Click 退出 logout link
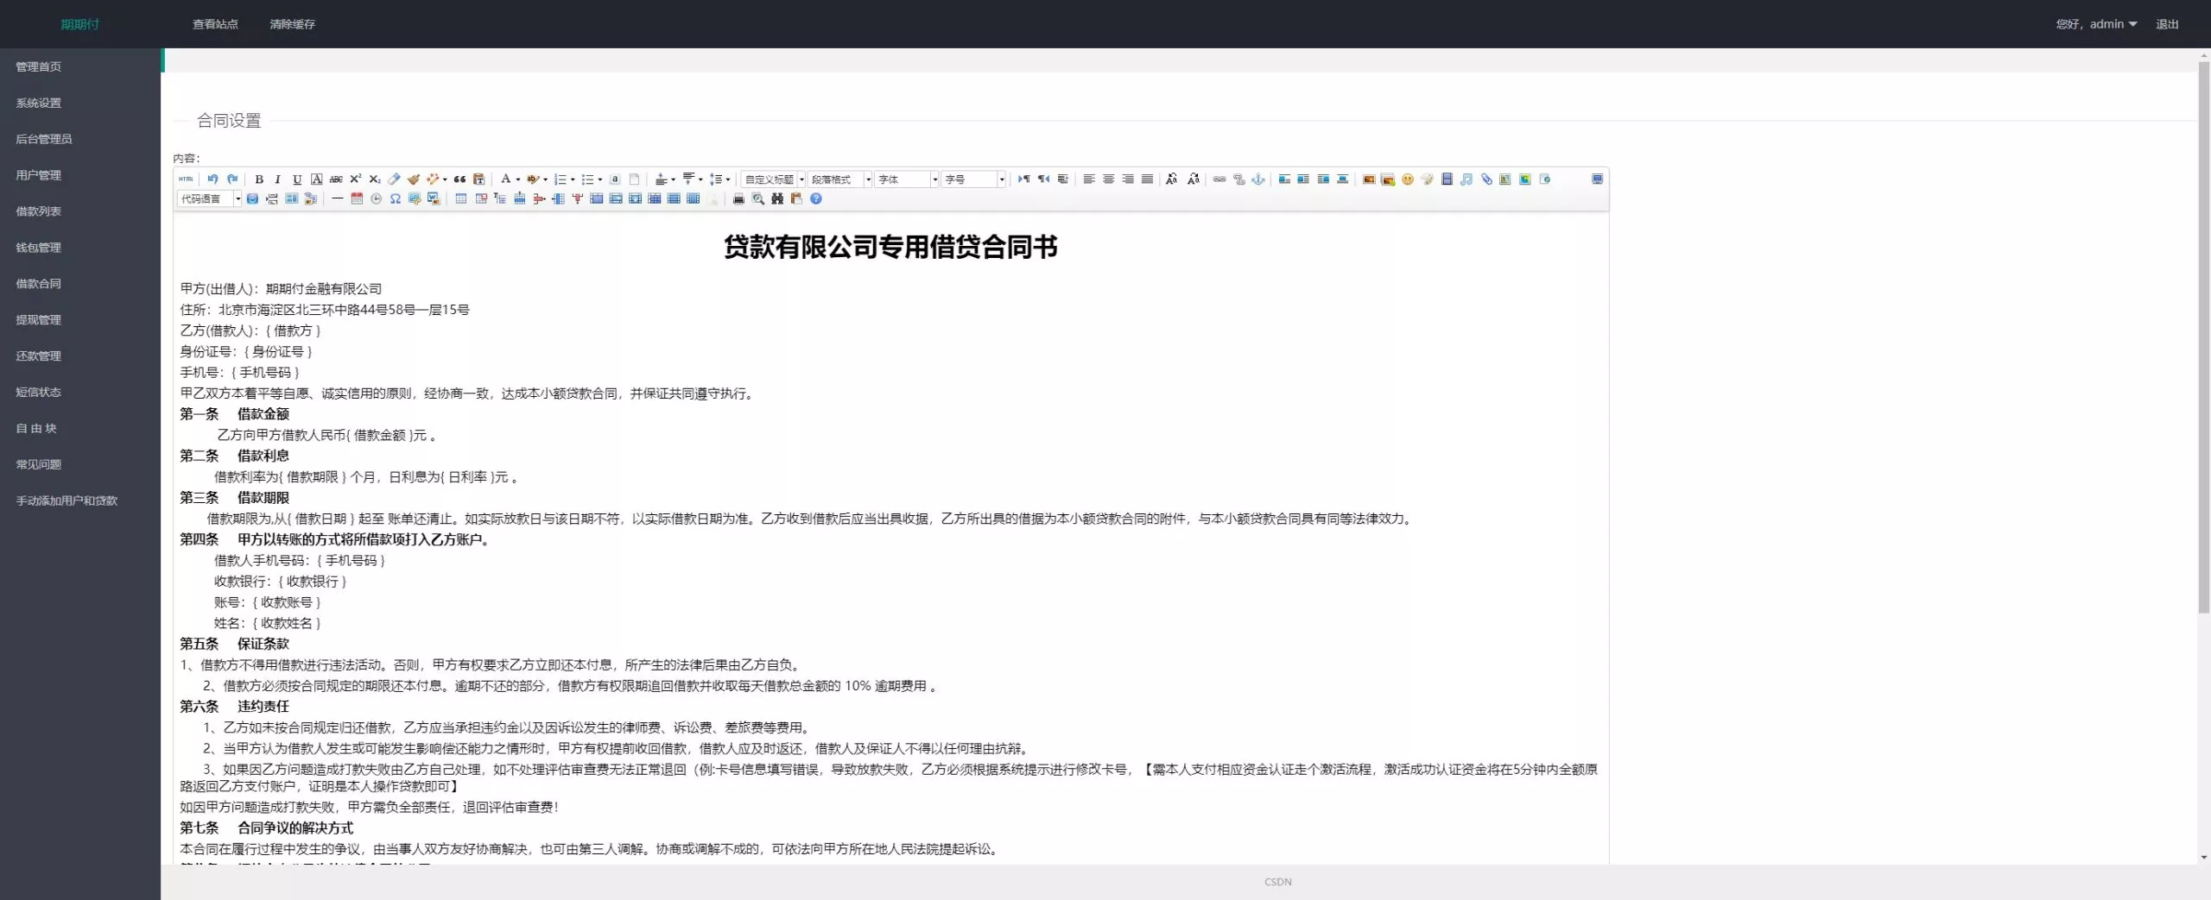 pyautogui.click(x=2167, y=24)
